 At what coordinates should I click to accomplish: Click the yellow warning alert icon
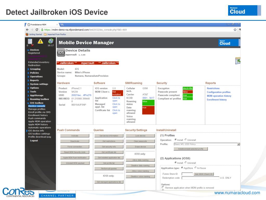point(41,41)
